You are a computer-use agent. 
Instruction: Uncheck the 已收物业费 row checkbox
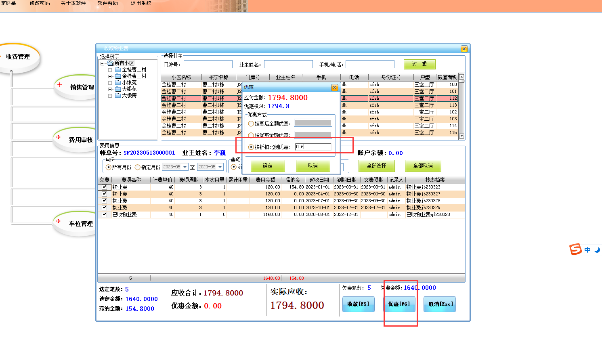pos(105,215)
